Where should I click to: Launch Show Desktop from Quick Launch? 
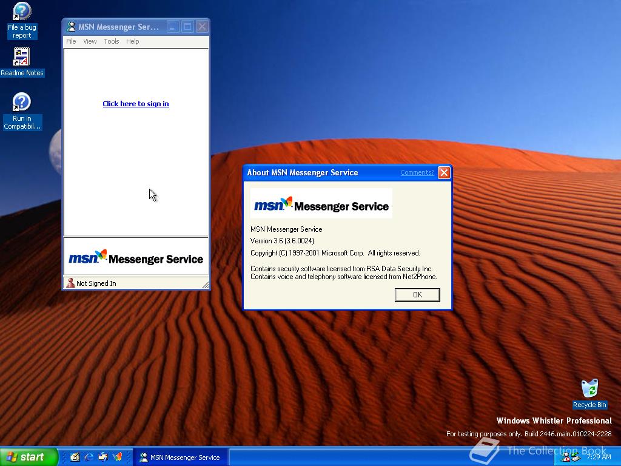tap(75, 457)
